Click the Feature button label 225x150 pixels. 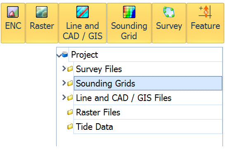[205, 26]
